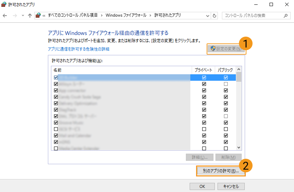Toggle highlighted row's パブリック checkbox
This screenshot has height=192, width=294.
[x=226, y=77]
